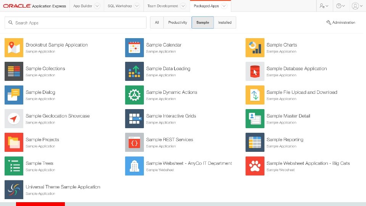Open Sample Interactive Grids title
The height and width of the screenshot is (206, 366).
coord(171,116)
